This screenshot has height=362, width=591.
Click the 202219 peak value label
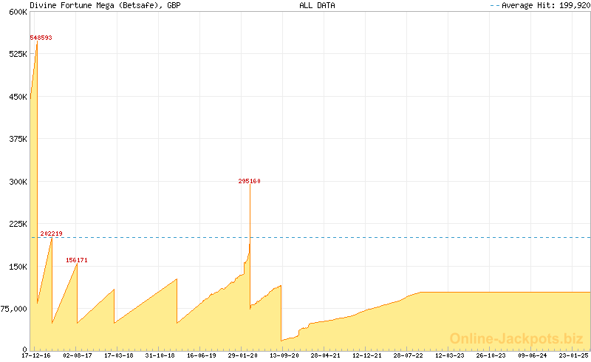51,233
